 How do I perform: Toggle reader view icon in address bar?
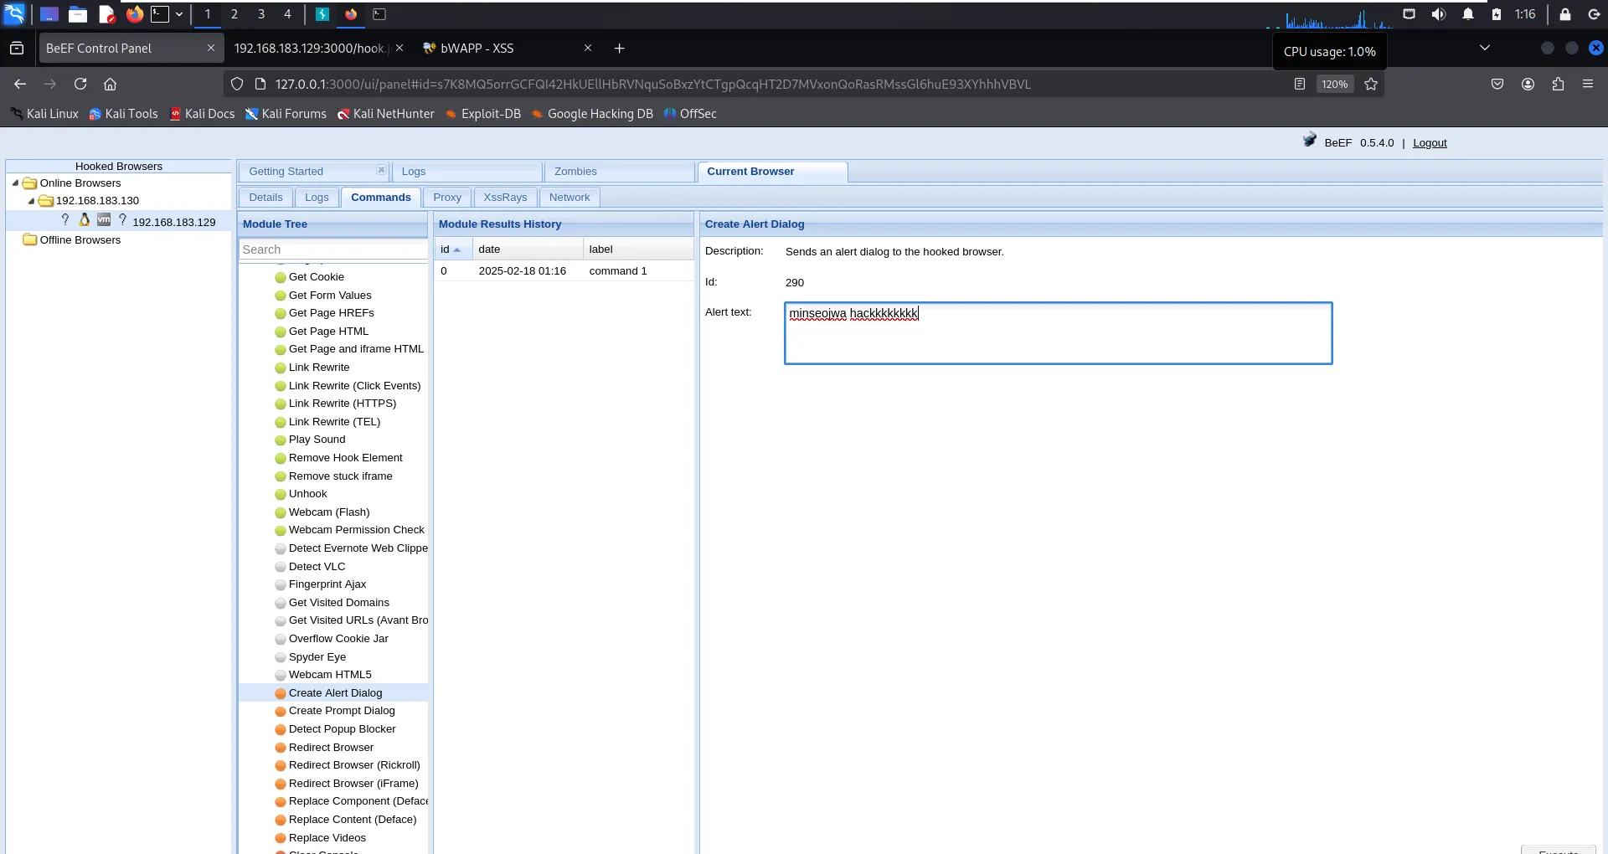point(1300,84)
